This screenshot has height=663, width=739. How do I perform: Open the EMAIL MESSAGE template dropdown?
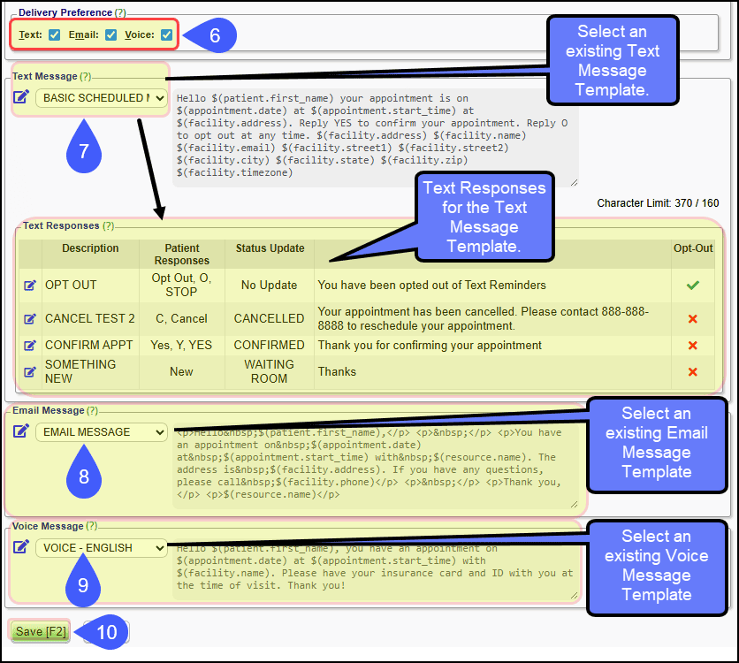pyautogui.click(x=102, y=432)
